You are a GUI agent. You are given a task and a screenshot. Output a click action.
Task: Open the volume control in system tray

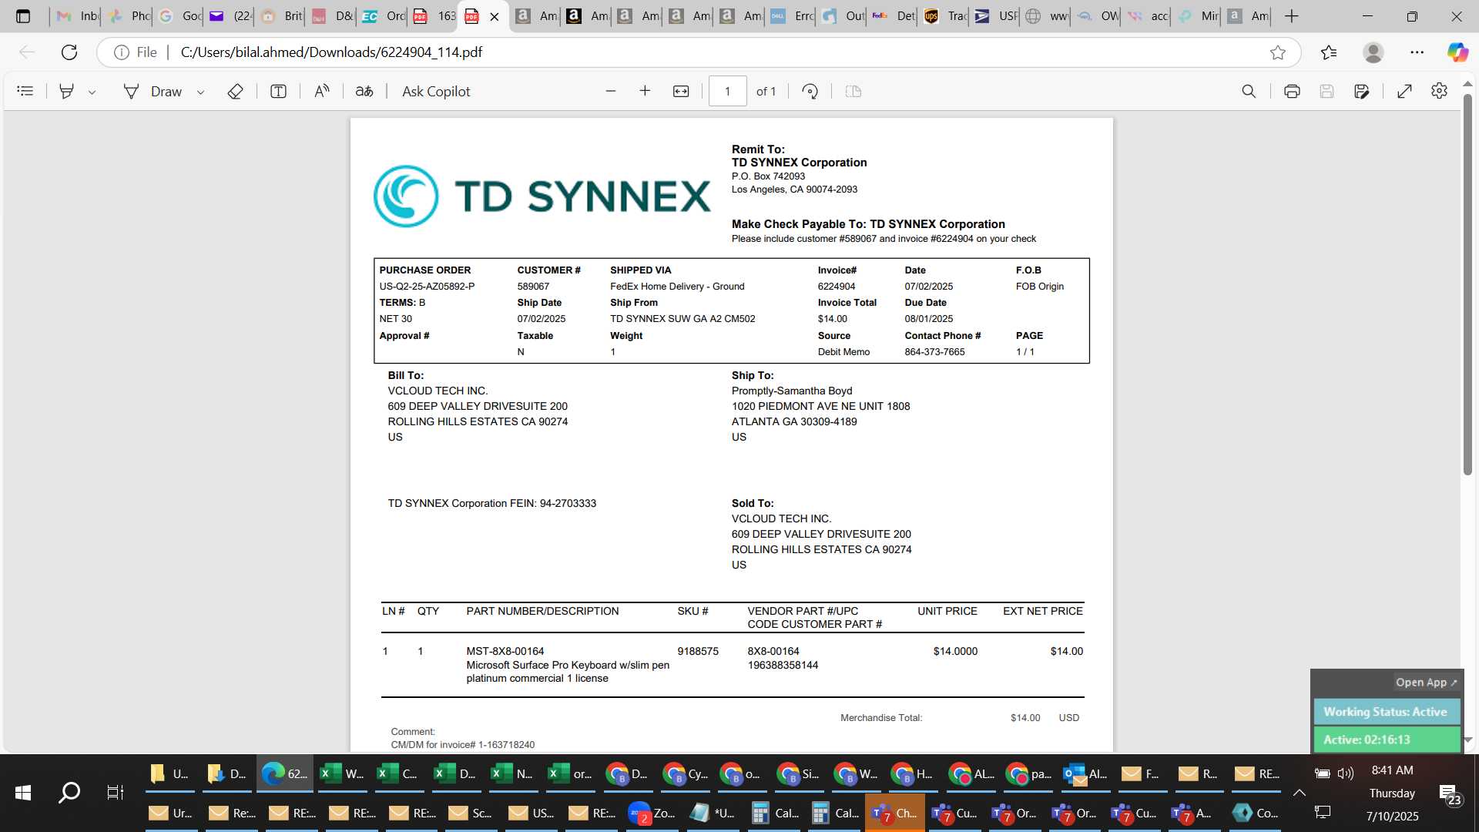coord(1346,773)
